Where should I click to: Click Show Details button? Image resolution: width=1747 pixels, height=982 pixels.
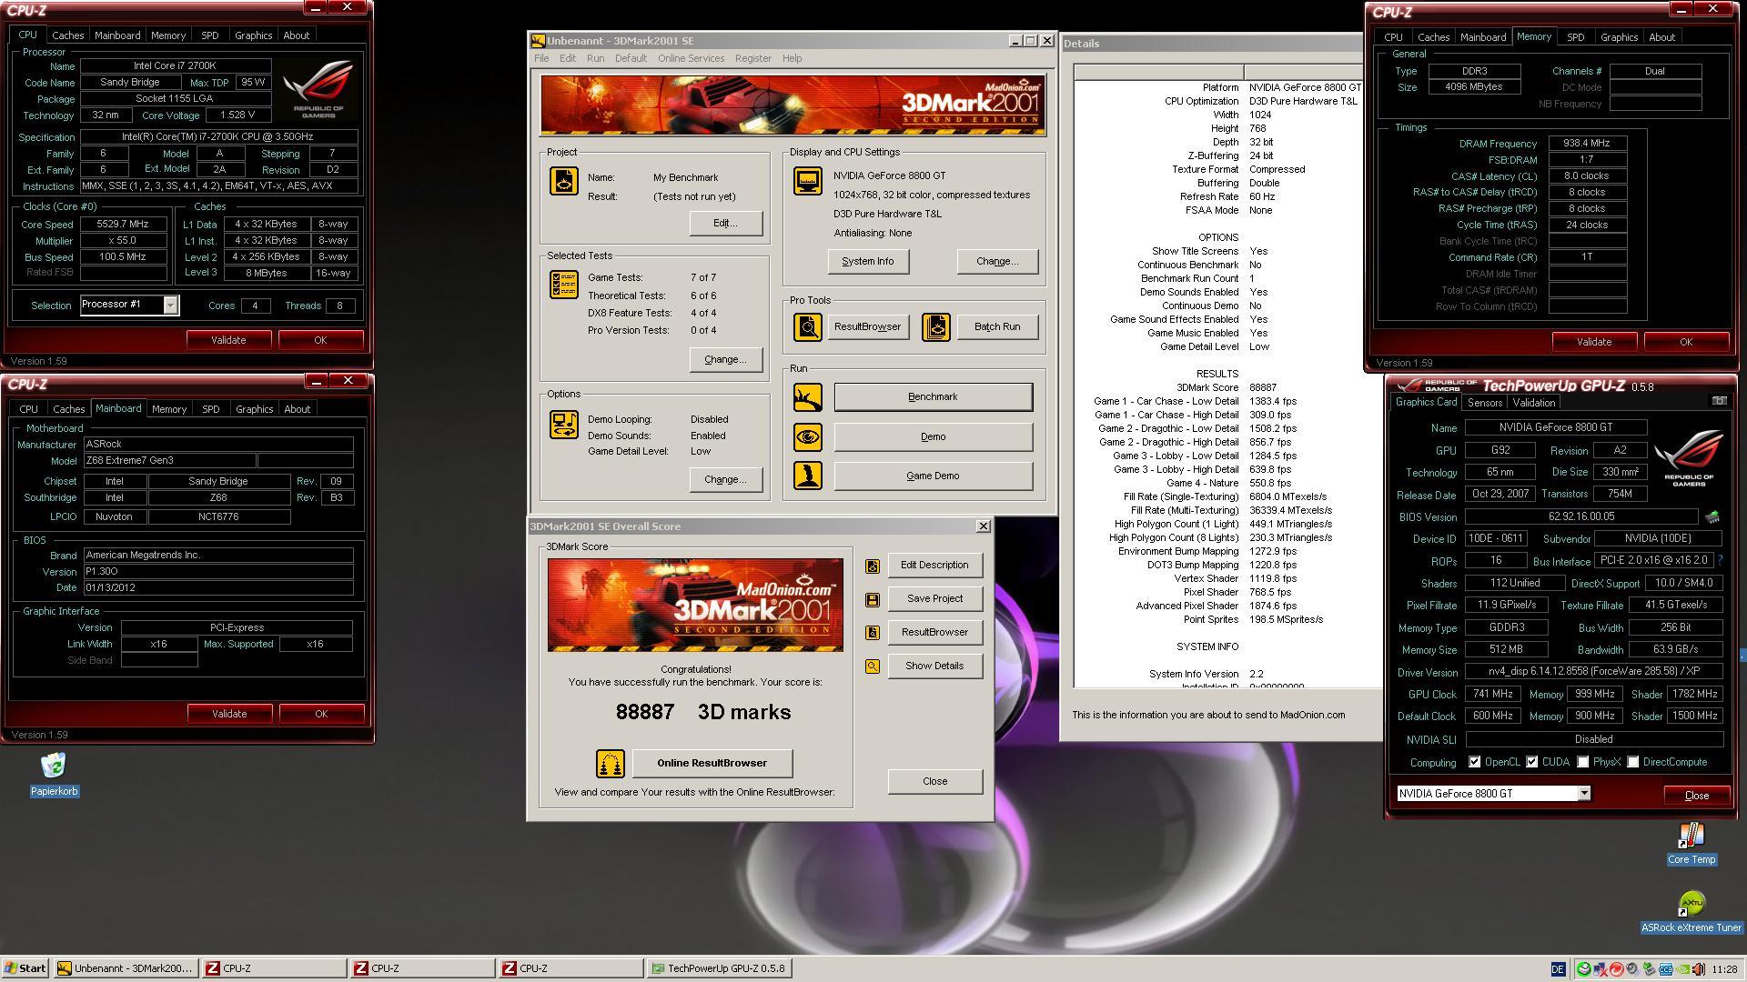pyautogui.click(x=934, y=666)
